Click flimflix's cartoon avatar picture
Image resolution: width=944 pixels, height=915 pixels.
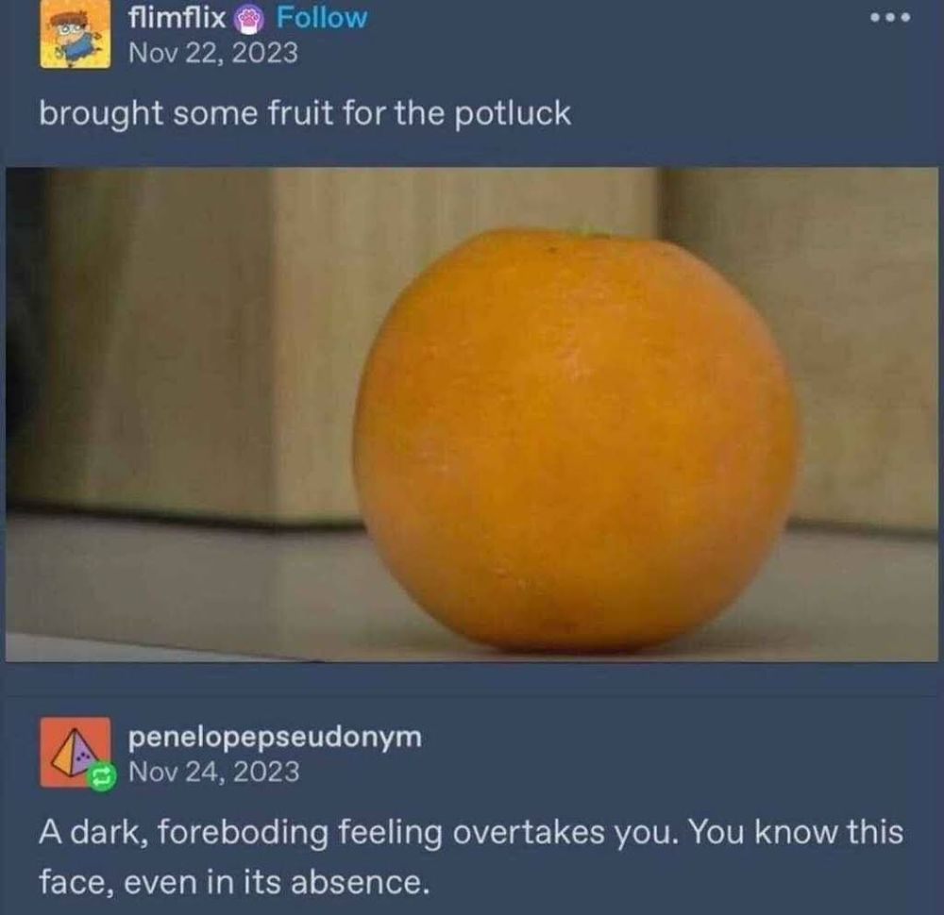pos(76,34)
